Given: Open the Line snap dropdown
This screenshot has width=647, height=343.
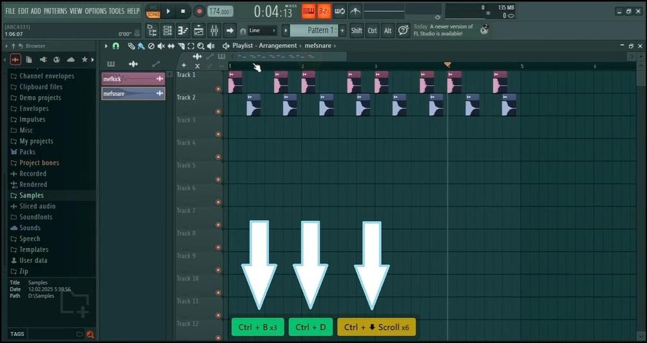Looking at the screenshot, I should (x=263, y=30).
